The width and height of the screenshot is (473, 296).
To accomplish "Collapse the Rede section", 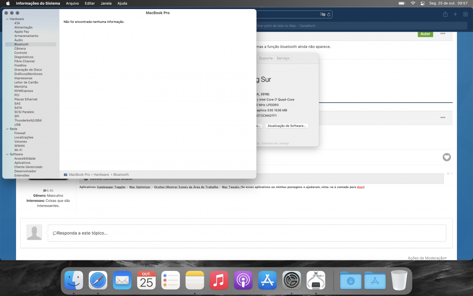I will pyautogui.click(x=7, y=129).
